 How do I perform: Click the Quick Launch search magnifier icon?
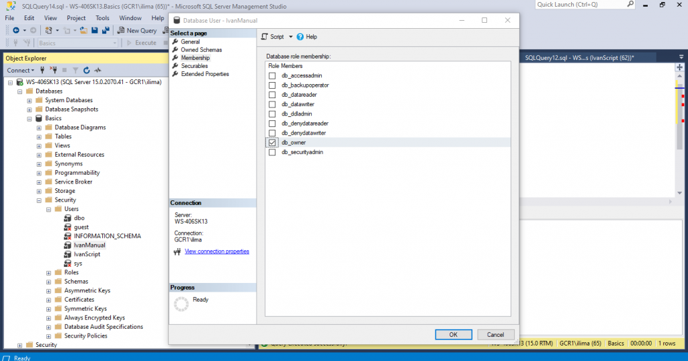point(630,5)
